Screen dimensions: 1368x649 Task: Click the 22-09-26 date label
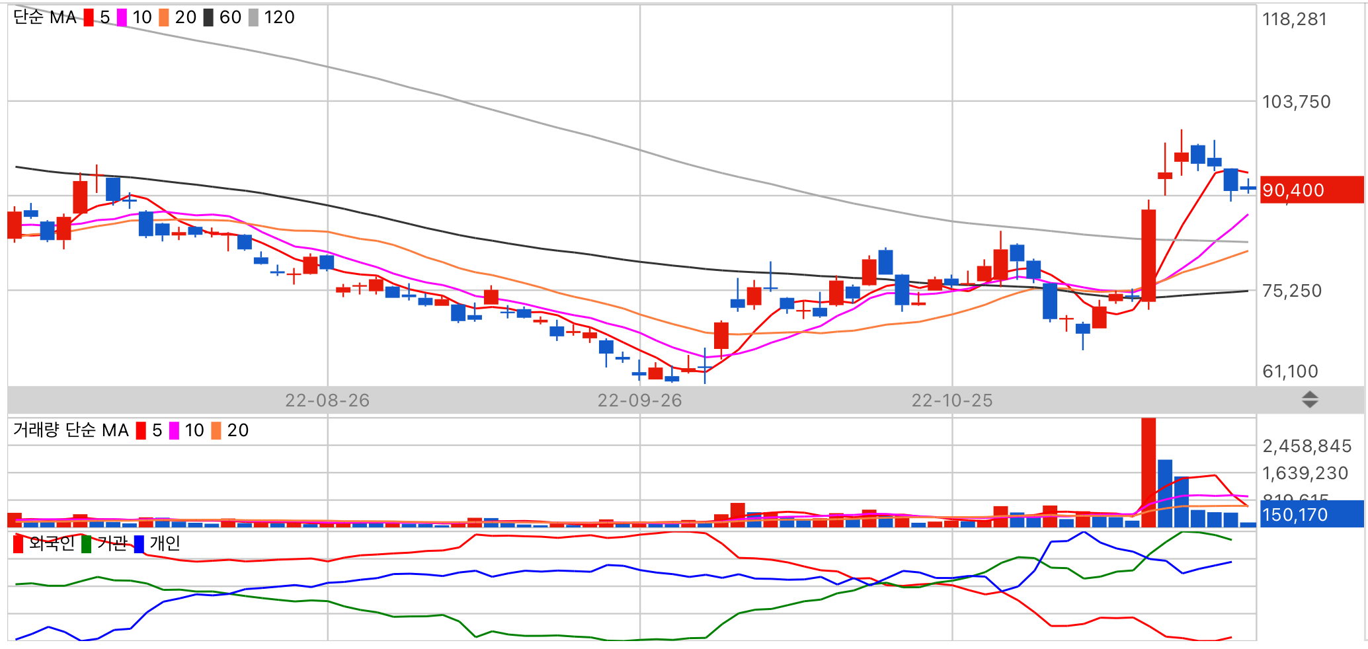(x=639, y=401)
